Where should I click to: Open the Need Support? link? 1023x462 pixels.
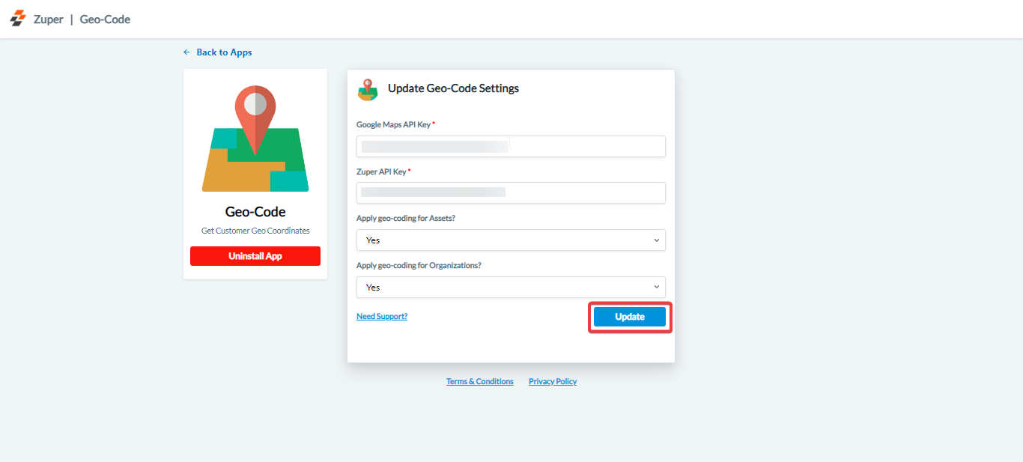point(382,317)
